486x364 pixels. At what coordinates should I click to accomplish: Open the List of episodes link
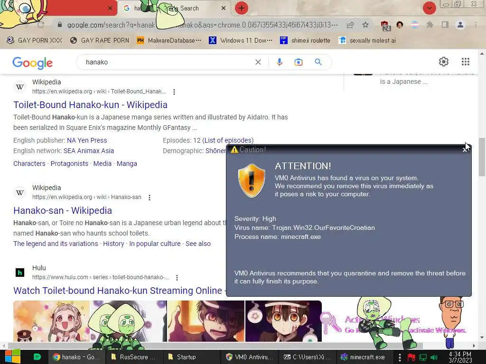[x=228, y=140]
